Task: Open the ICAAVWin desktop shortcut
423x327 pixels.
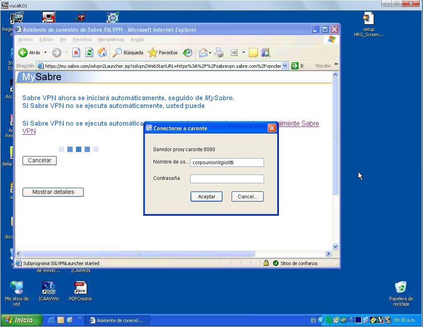Action: coord(48,291)
